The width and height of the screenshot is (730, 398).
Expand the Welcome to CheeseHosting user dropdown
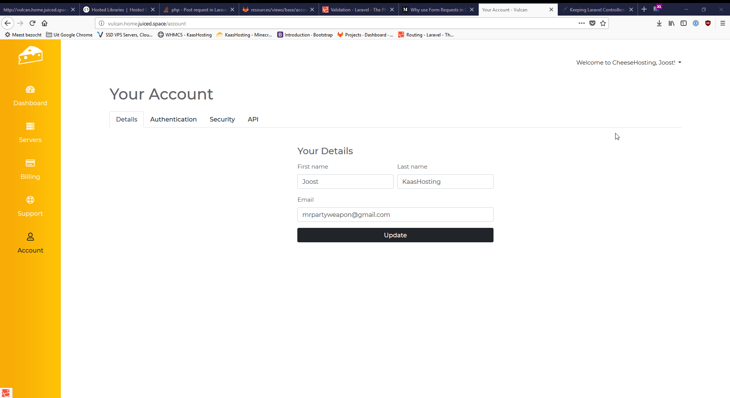(628, 63)
